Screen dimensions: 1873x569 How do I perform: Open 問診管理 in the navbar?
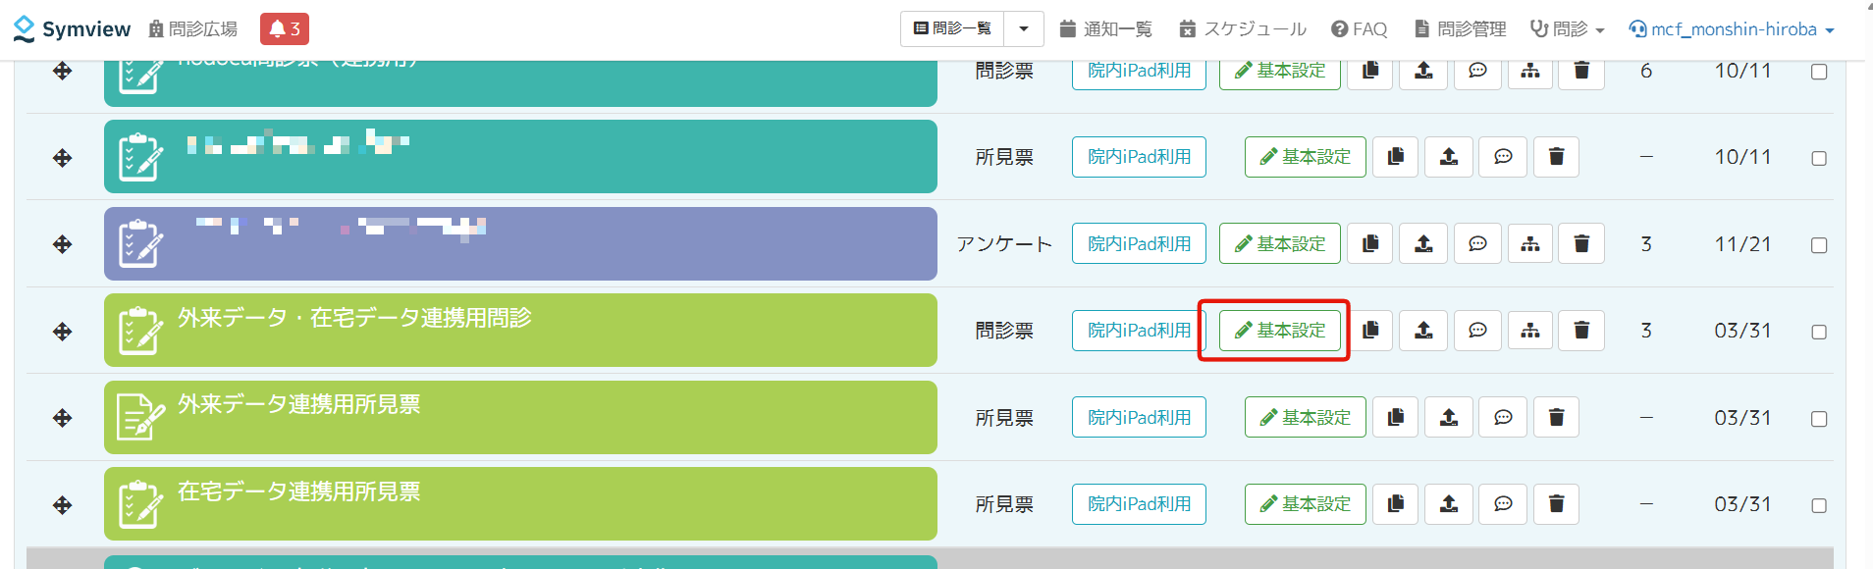pos(1461,29)
